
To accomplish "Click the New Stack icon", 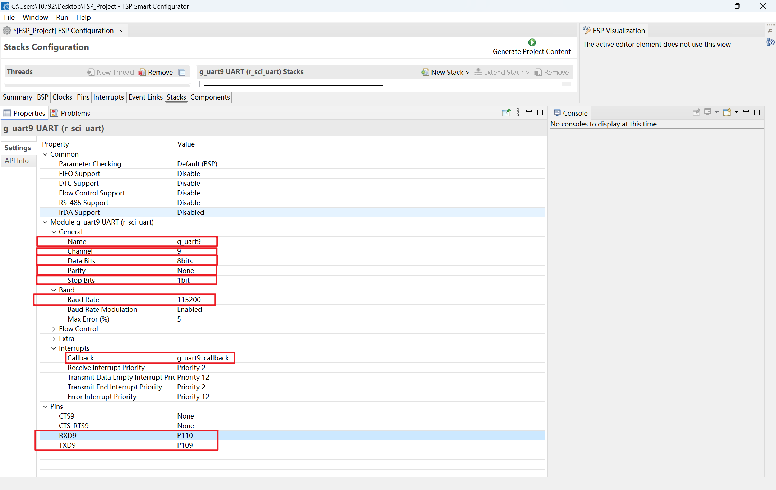I will coord(425,72).
